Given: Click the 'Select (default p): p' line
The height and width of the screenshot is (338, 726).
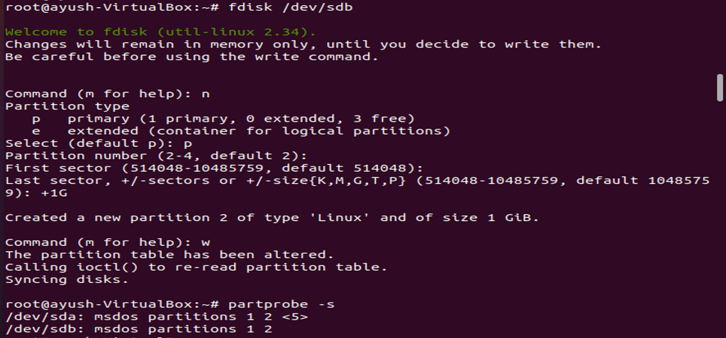Looking at the screenshot, I should 99,143.
